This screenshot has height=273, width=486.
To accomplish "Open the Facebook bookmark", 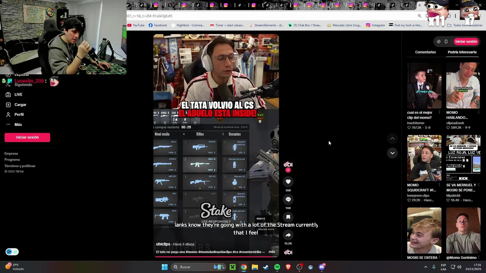I will pos(158,25).
